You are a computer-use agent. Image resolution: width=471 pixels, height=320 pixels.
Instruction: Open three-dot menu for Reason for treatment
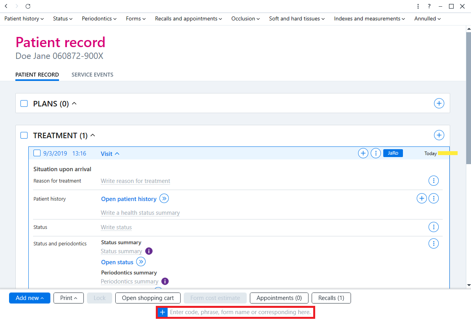click(x=434, y=181)
